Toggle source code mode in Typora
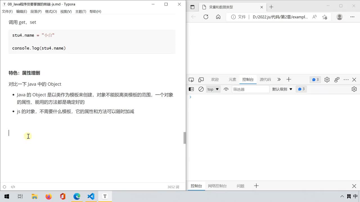The image size is (360, 202). 13,187
